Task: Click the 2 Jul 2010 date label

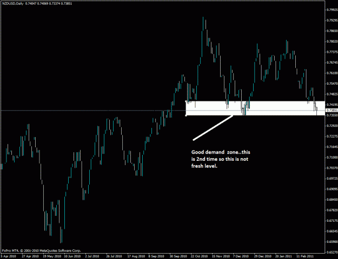Action: (92, 256)
